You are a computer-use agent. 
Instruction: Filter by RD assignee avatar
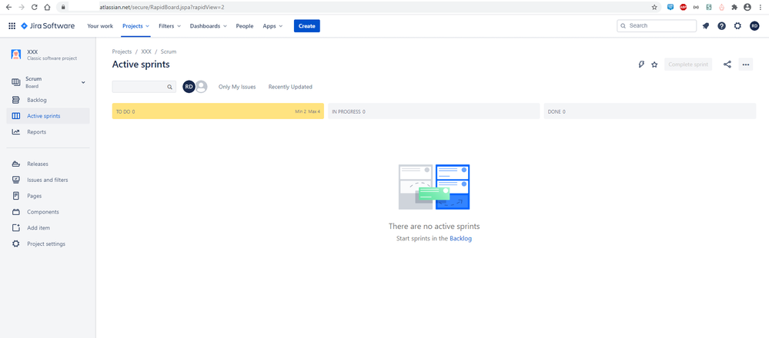(189, 87)
